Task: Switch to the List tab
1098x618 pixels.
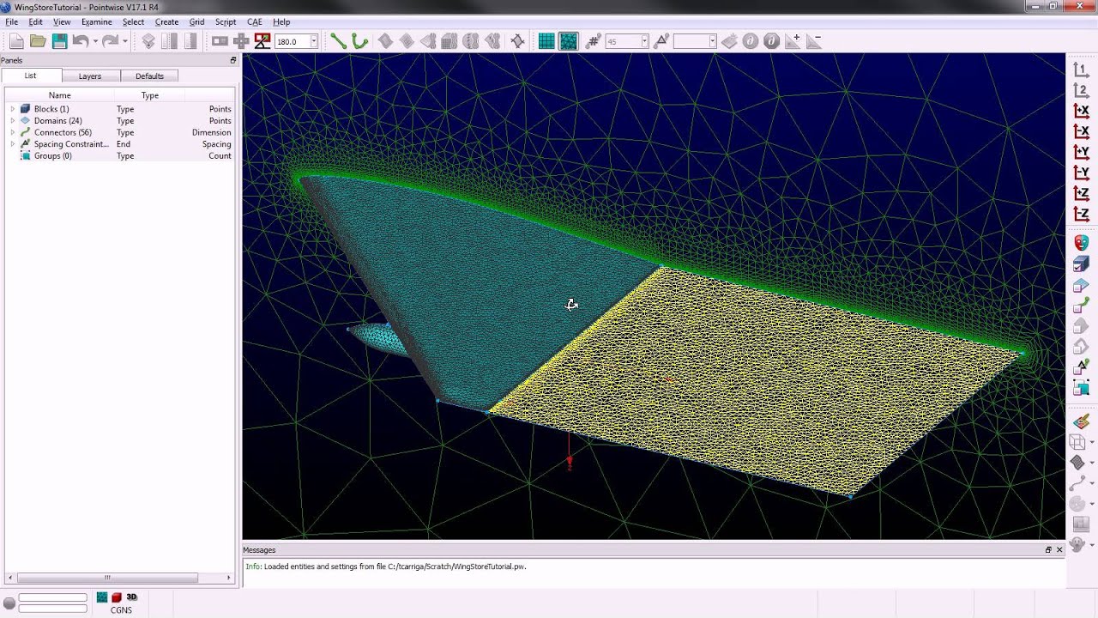Action: click(31, 76)
